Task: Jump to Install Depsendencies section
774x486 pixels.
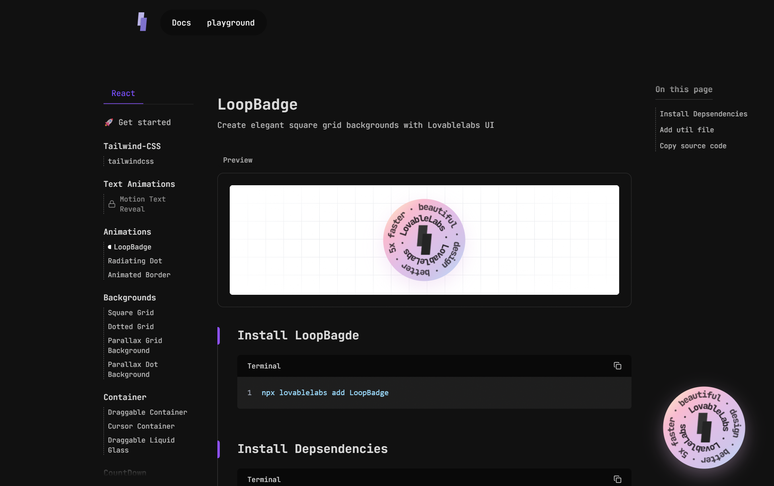Action: (x=704, y=114)
